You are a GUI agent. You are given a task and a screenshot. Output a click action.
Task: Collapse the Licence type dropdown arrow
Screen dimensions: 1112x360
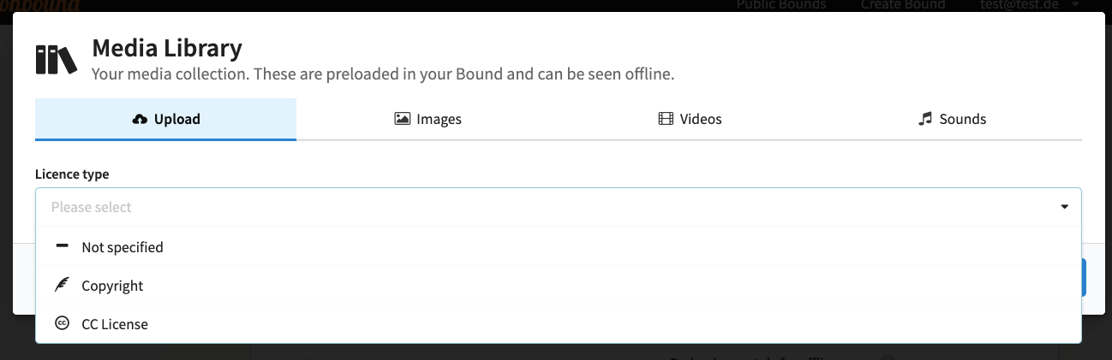pyautogui.click(x=1064, y=207)
